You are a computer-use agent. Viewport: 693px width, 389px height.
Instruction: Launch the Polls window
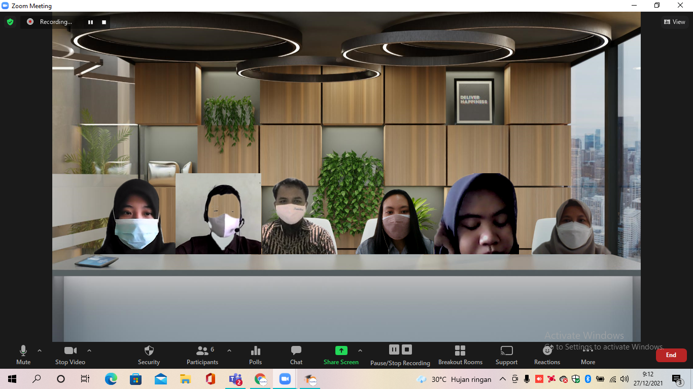(x=255, y=355)
